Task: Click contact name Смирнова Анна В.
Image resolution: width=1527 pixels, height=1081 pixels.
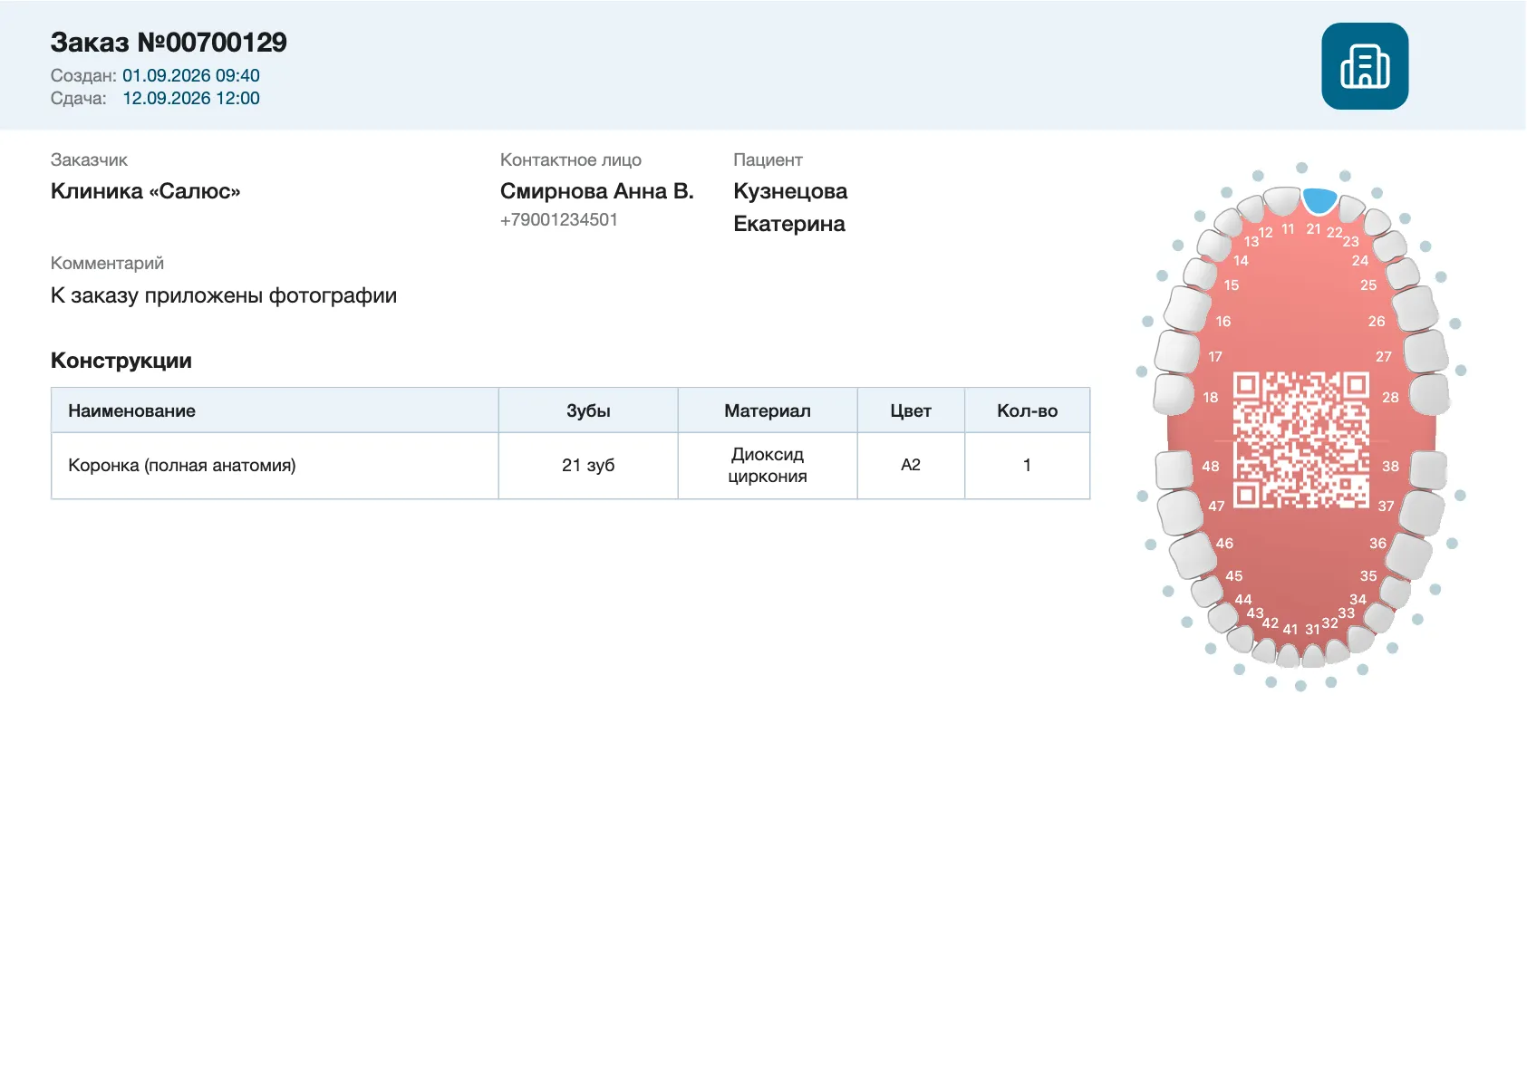Action: click(x=597, y=191)
